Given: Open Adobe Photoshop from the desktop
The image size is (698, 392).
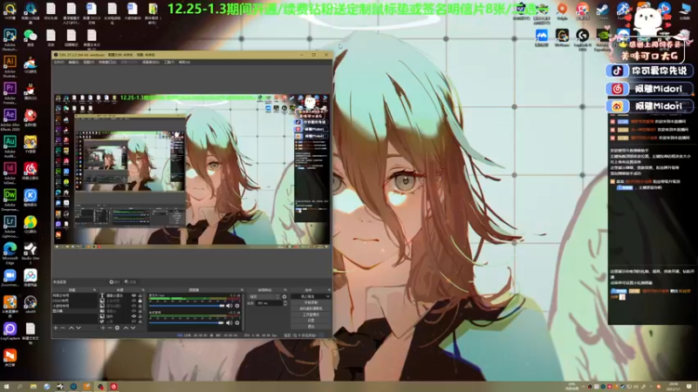Looking at the screenshot, I should pyautogui.click(x=10, y=38).
